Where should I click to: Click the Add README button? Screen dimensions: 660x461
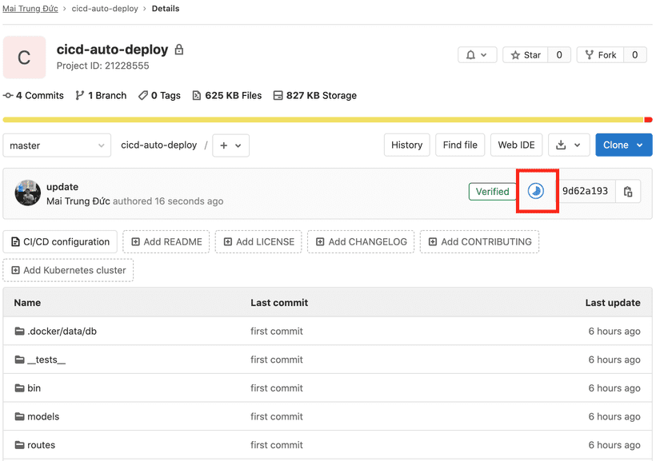166,241
